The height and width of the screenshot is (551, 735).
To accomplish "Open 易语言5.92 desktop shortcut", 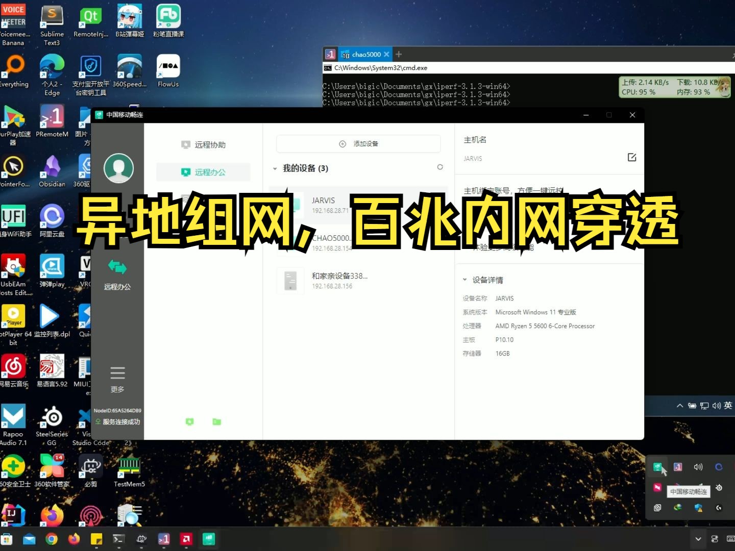I will 52,371.
